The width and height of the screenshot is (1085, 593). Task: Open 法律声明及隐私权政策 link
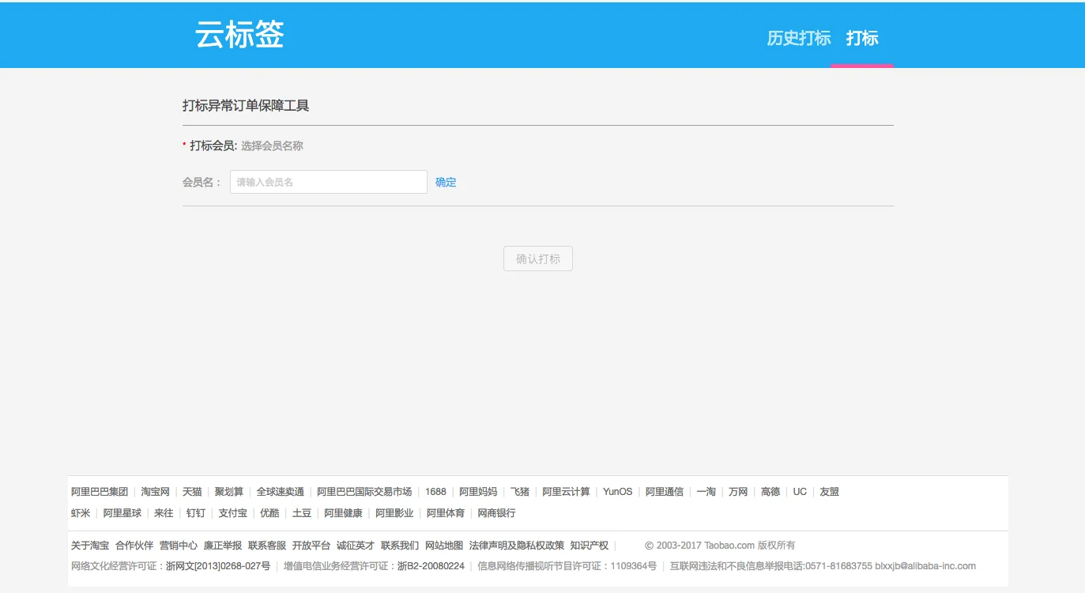tap(517, 546)
